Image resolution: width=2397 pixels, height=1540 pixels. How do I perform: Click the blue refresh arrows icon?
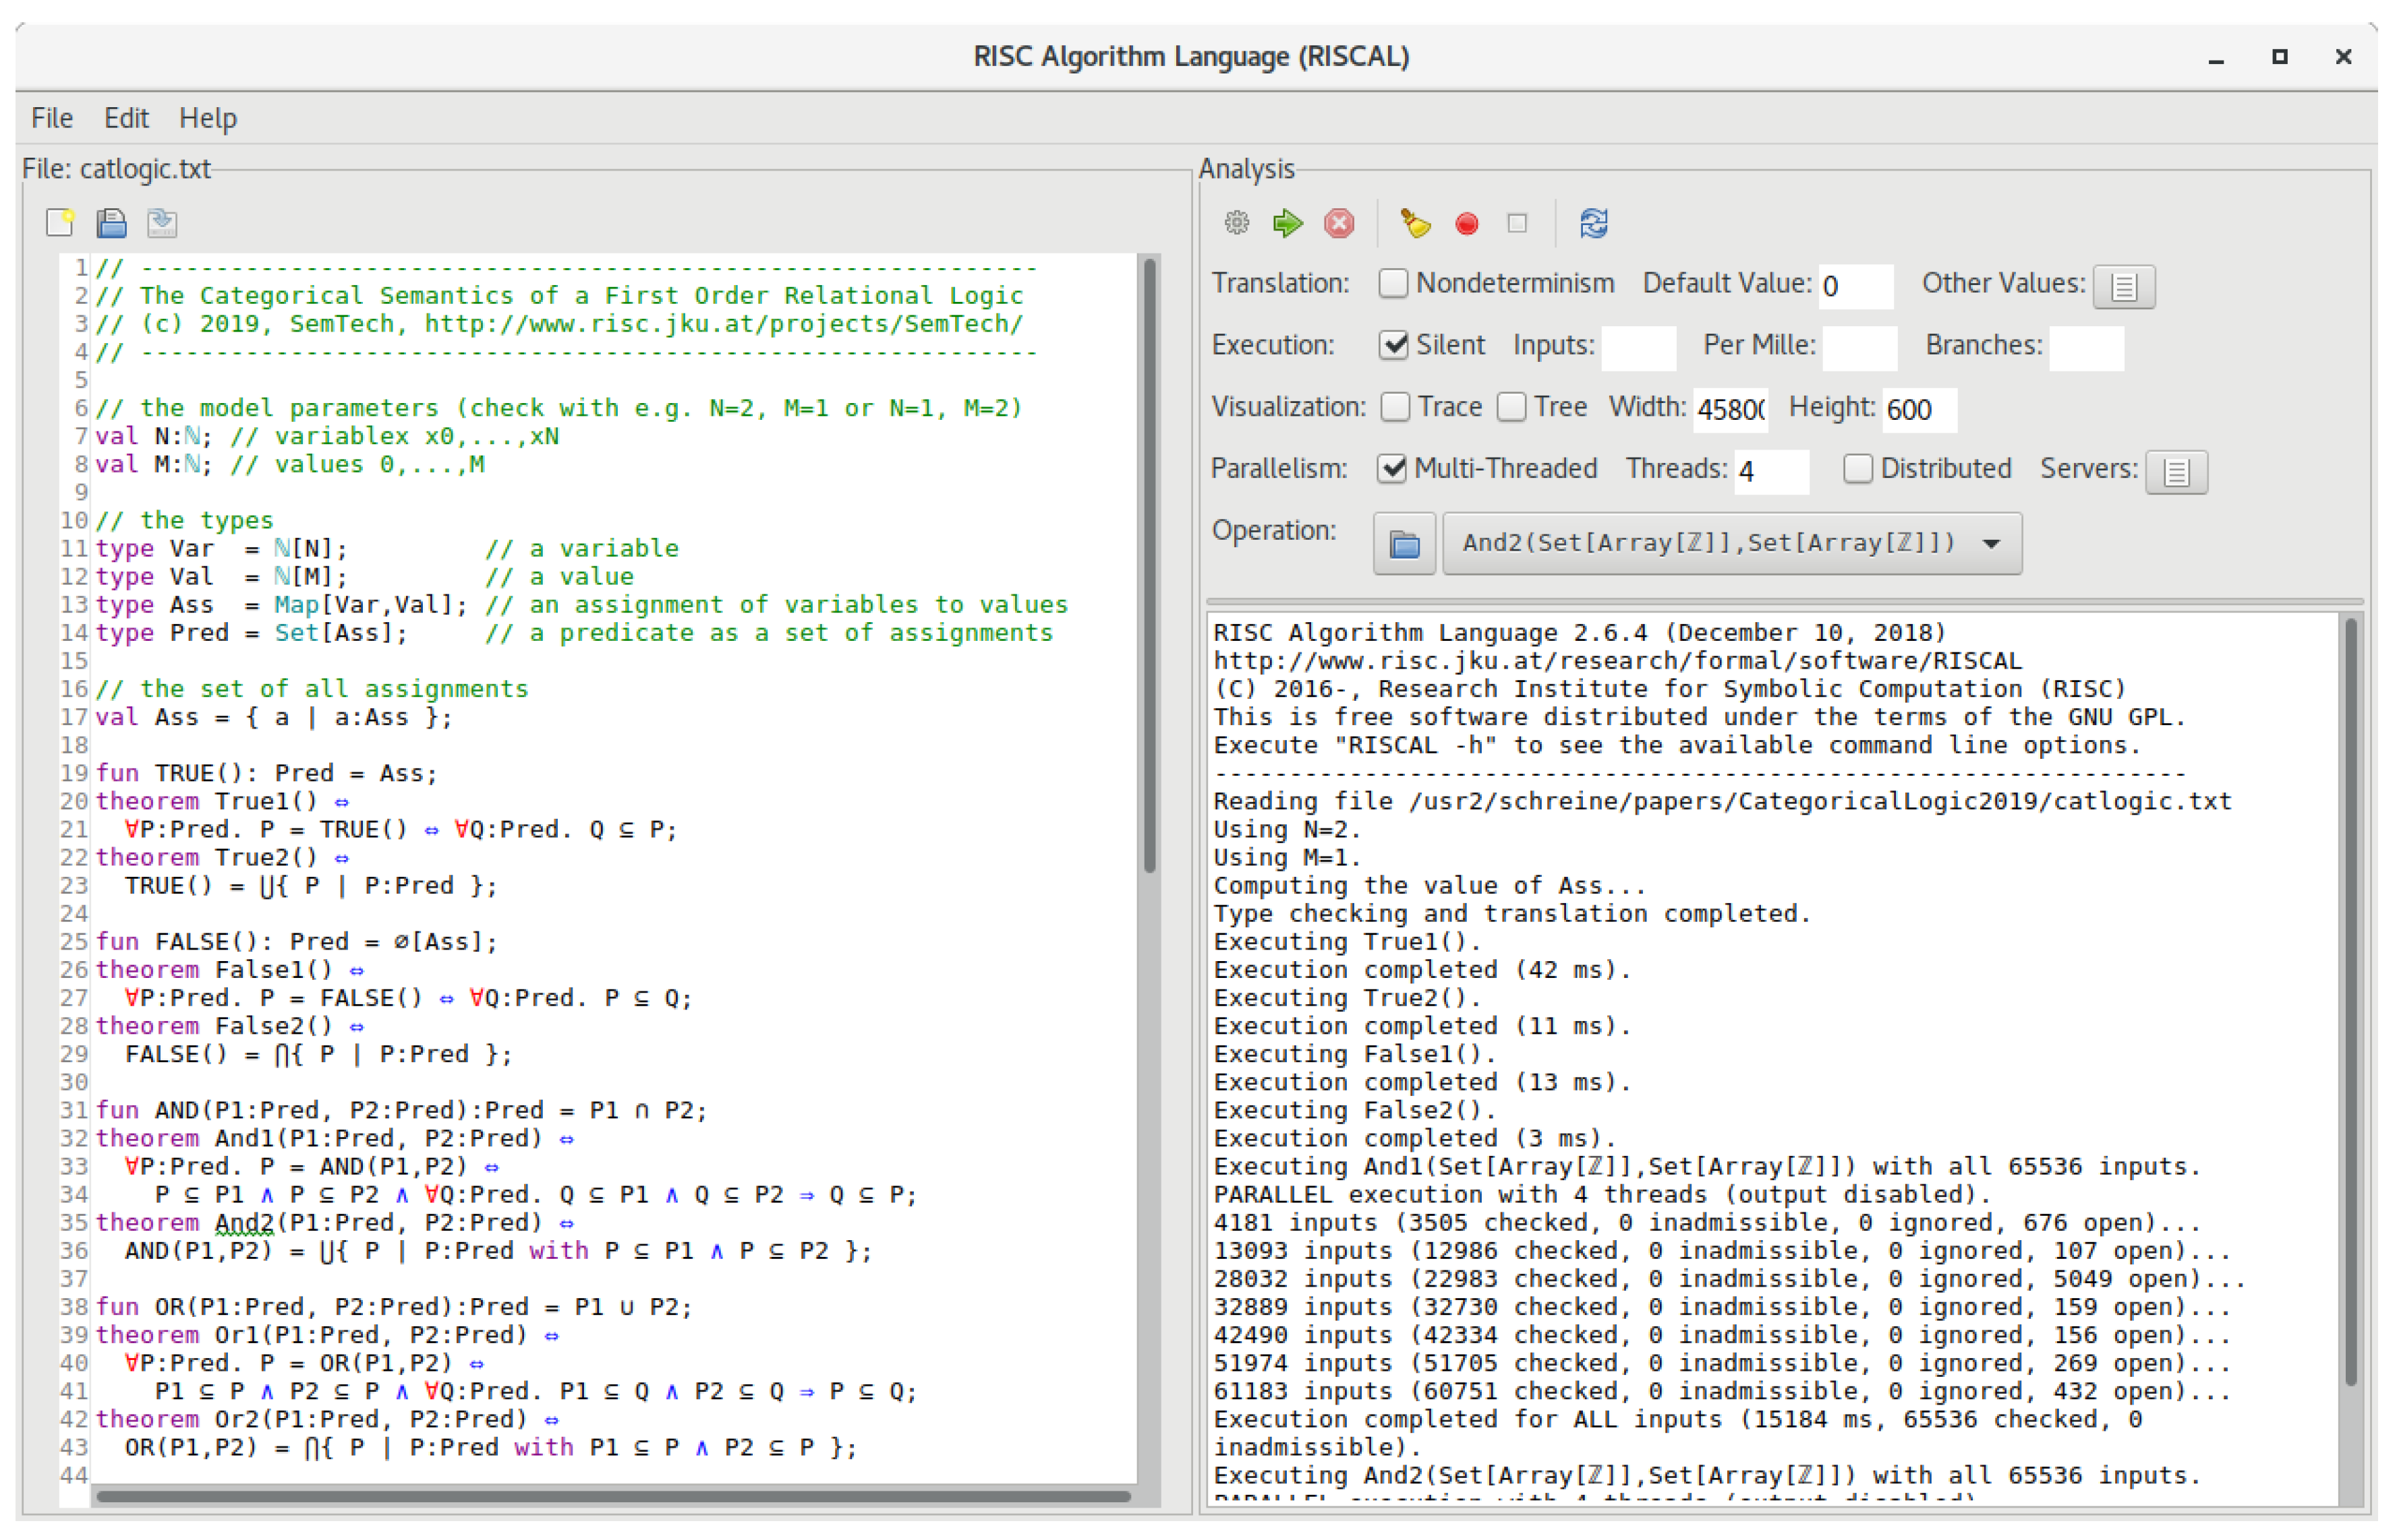[x=1594, y=223]
